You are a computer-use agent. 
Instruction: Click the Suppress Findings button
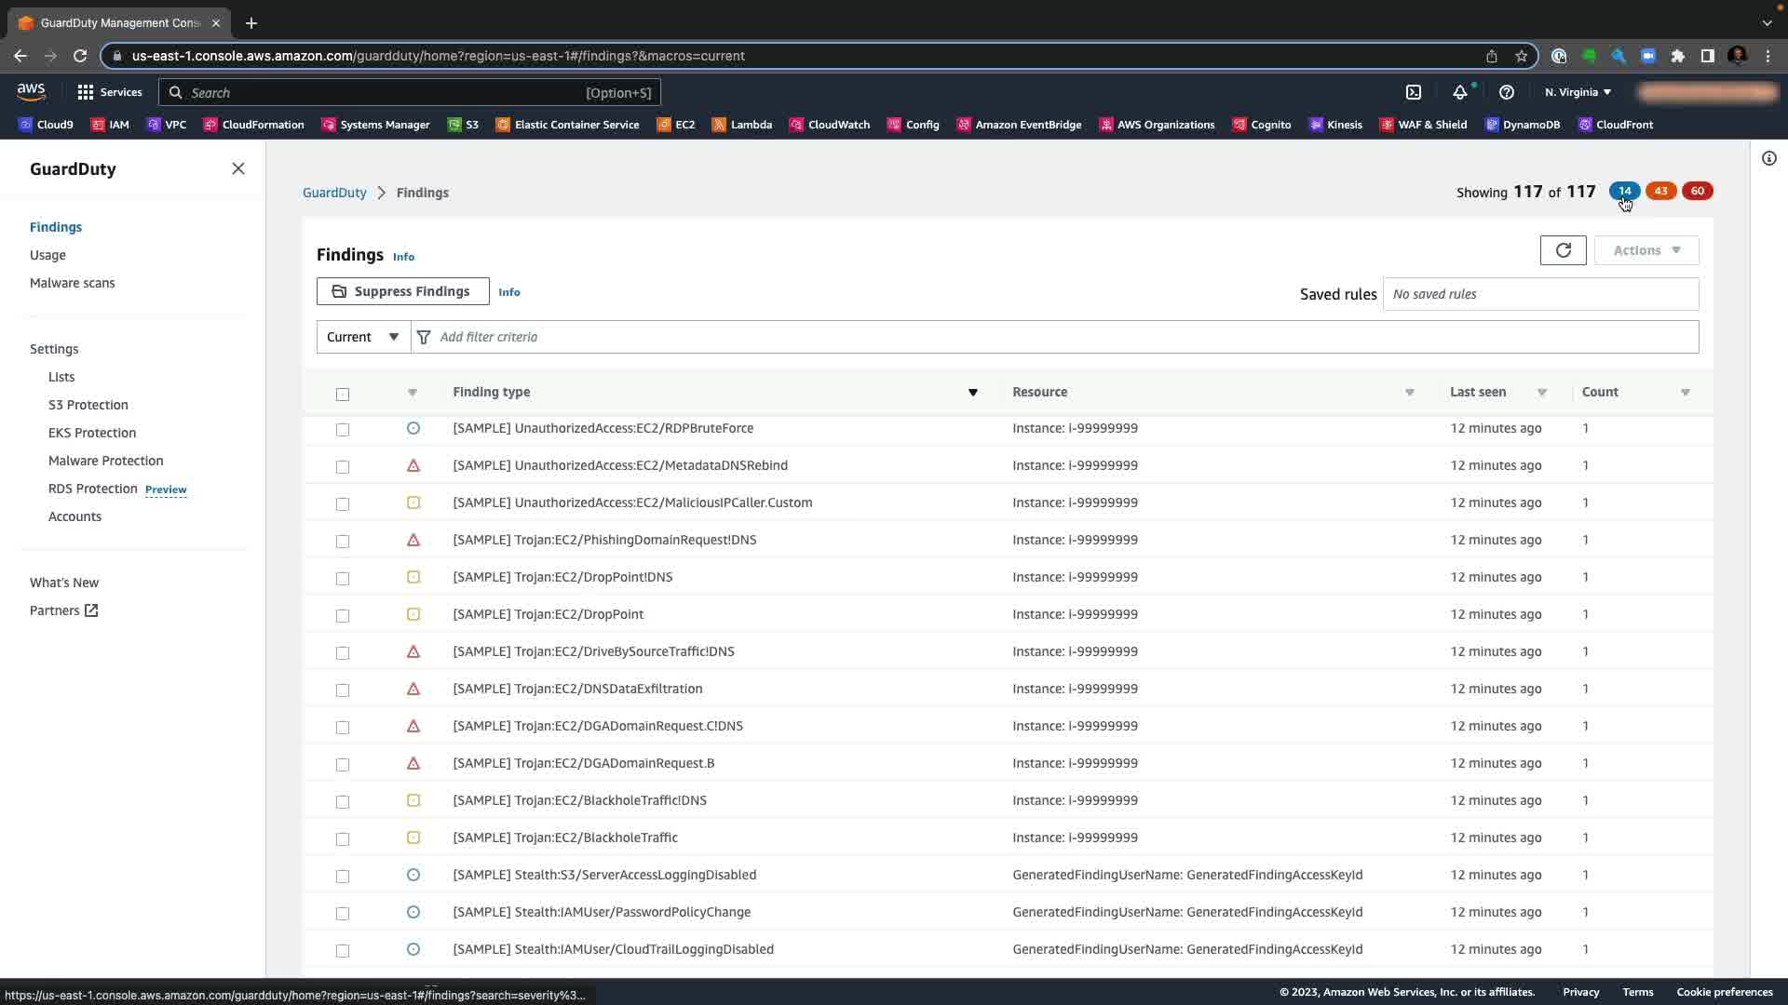click(x=402, y=291)
